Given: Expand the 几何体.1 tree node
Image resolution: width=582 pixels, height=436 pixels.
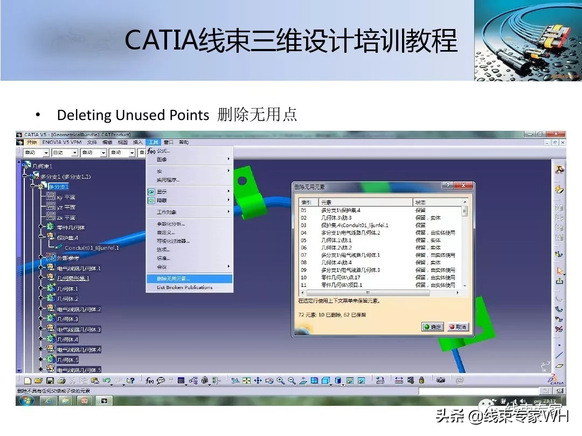Looking at the screenshot, I should [x=41, y=287].
